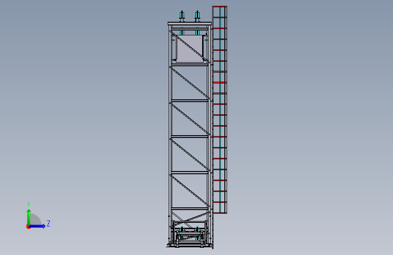Click the red X axis dot at the triad origin
Screen dimensions: 393x255
coord(28,226)
